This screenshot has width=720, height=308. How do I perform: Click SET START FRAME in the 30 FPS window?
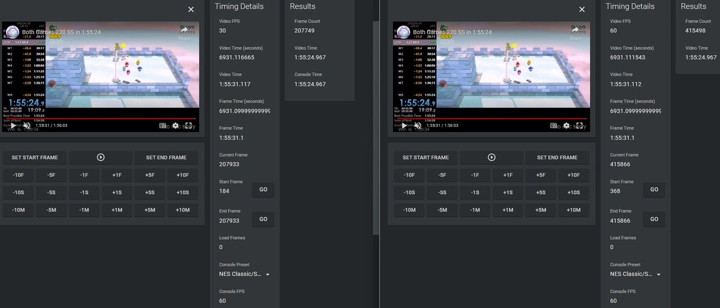(x=35, y=158)
